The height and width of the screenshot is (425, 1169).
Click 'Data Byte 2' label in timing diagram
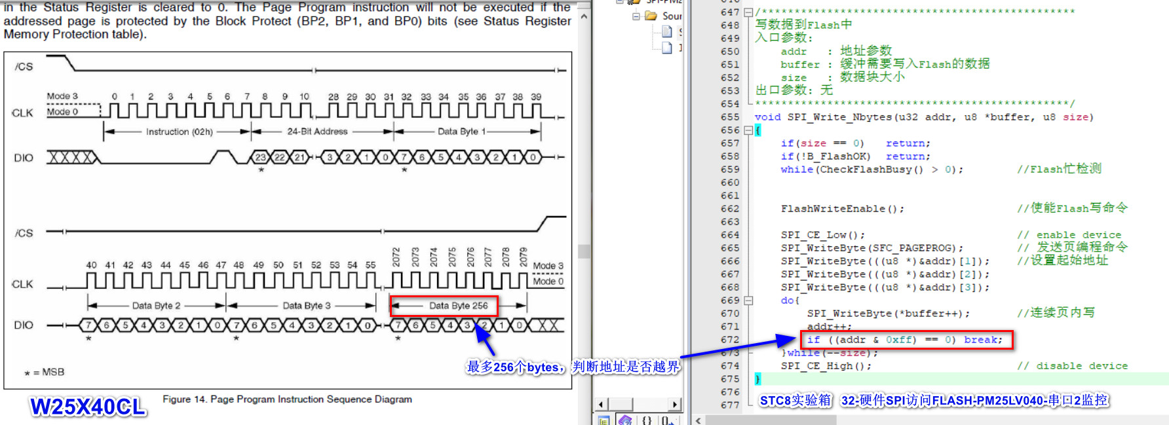click(156, 305)
